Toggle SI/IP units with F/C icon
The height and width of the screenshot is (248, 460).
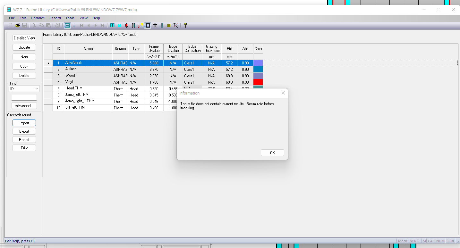pos(176,25)
